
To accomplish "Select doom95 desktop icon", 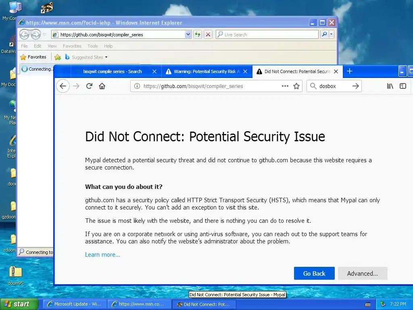I will pos(15,275).
